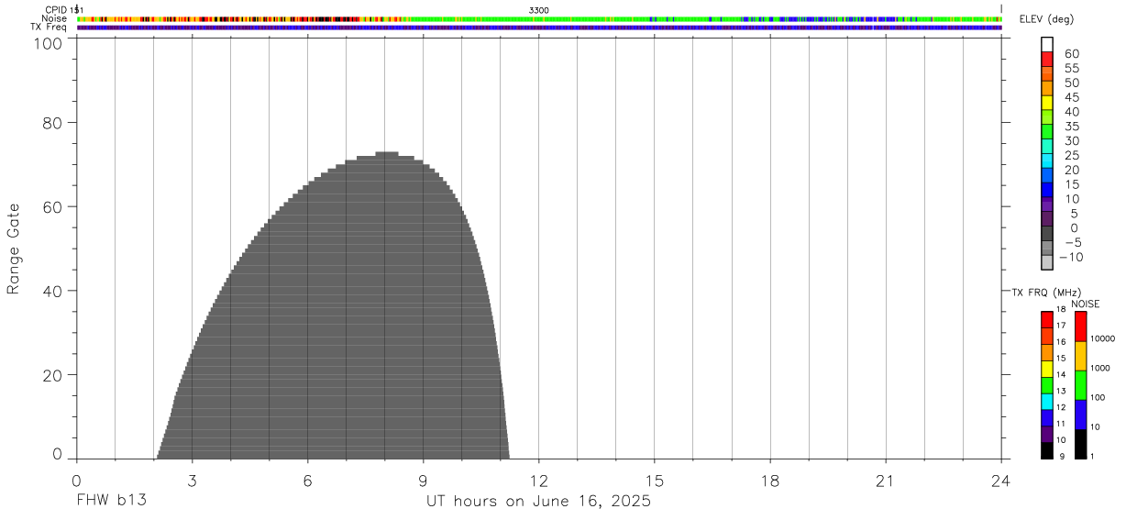Click the 'Noise' strip label at top left
This screenshot has height=520, width=1126.
(x=55, y=18)
